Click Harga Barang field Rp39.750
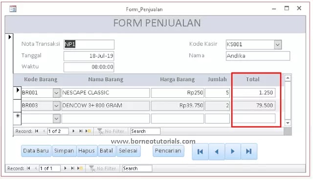The width and height of the screenshot is (313, 180). pyautogui.click(x=178, y=106)
